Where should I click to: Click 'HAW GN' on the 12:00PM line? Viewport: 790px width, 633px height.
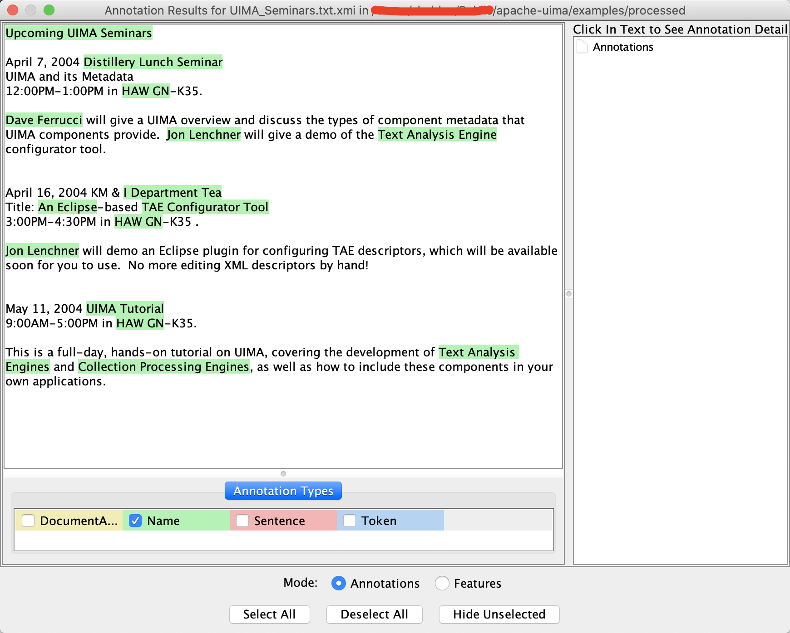[146, 91]
